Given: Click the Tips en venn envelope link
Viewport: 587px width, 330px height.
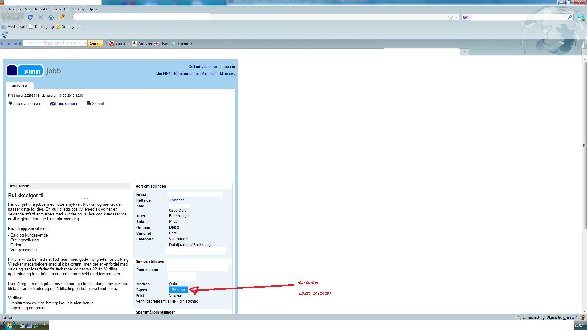Looking at the screenshot, I should (x=64, y=104).
